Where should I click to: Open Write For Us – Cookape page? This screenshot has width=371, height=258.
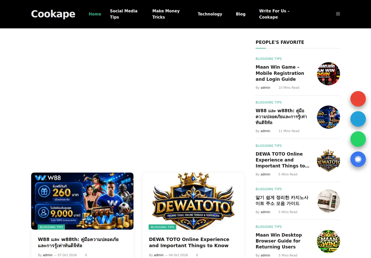274,14
